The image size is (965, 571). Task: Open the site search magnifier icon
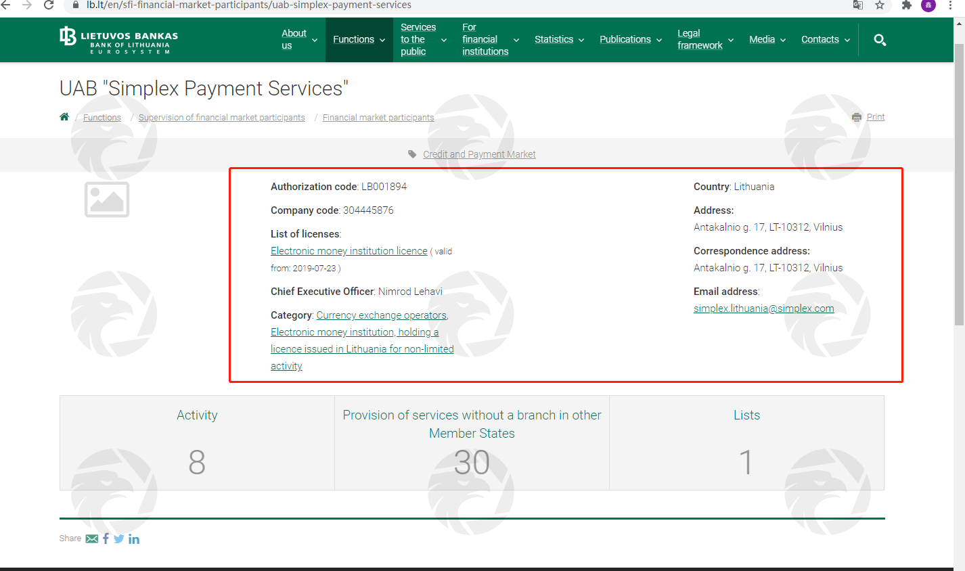pyautogui.click(x=880, y=40)
